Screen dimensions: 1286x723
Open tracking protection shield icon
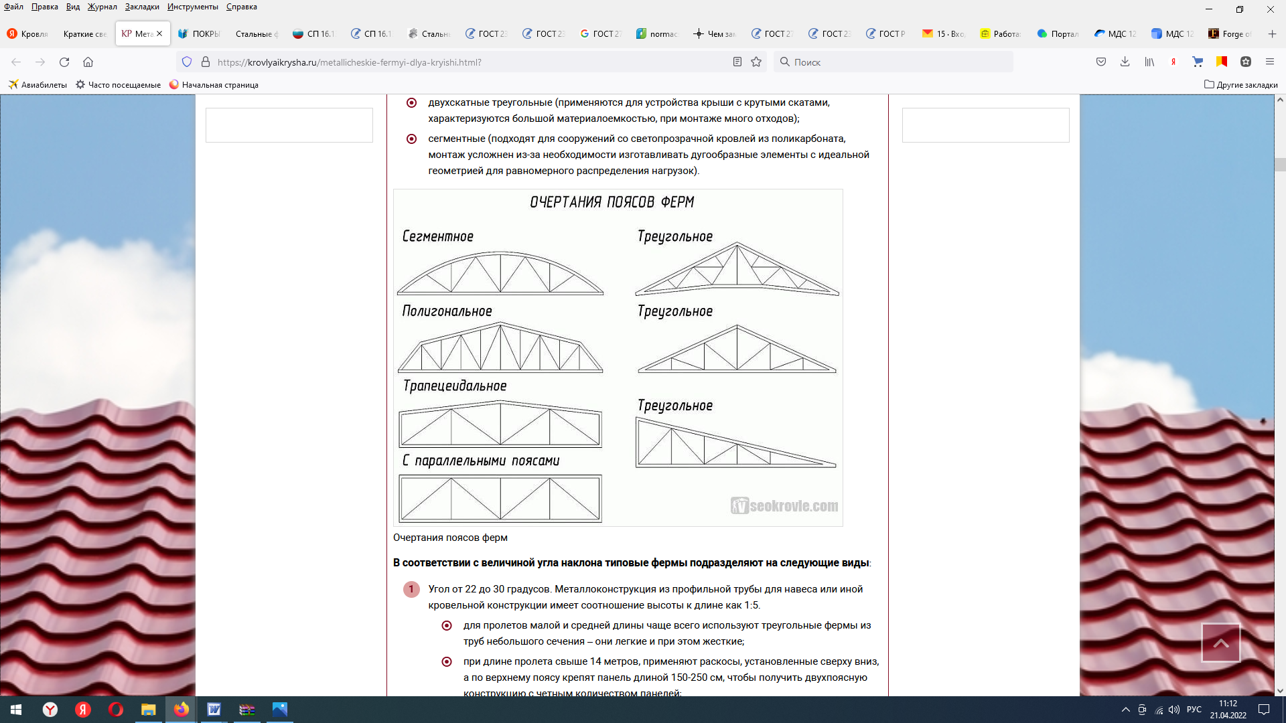tap(187, 62)
